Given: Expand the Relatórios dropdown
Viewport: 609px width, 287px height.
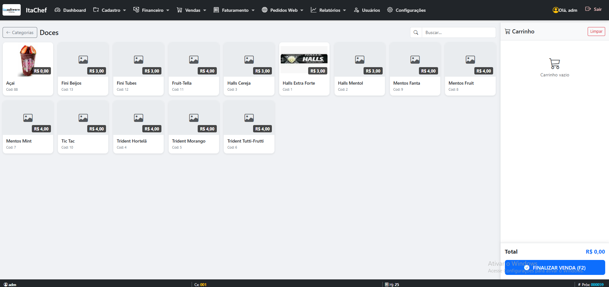Looking at the screenshot, I should click(x=328, y=10).
